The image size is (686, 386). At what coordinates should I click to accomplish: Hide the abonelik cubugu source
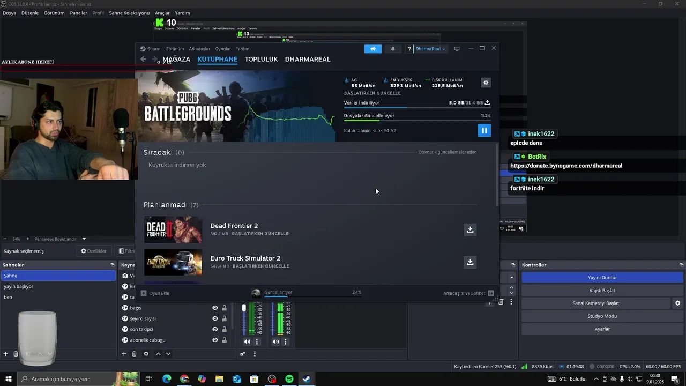click(215, 340)
